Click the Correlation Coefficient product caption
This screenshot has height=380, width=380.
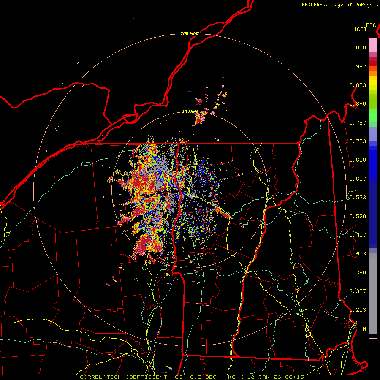[x=192, y=377]
